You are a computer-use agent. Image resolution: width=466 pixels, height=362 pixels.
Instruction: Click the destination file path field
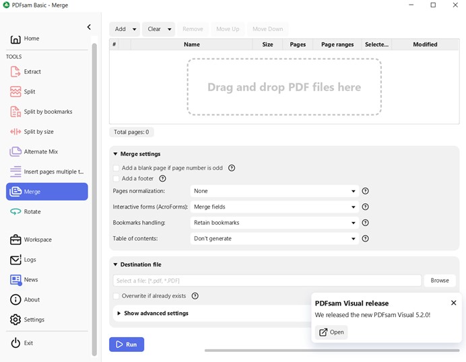tap(267, 281)
